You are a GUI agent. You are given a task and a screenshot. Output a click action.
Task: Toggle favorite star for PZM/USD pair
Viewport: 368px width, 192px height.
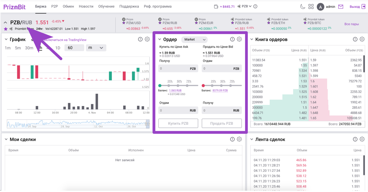coord(124,23)
